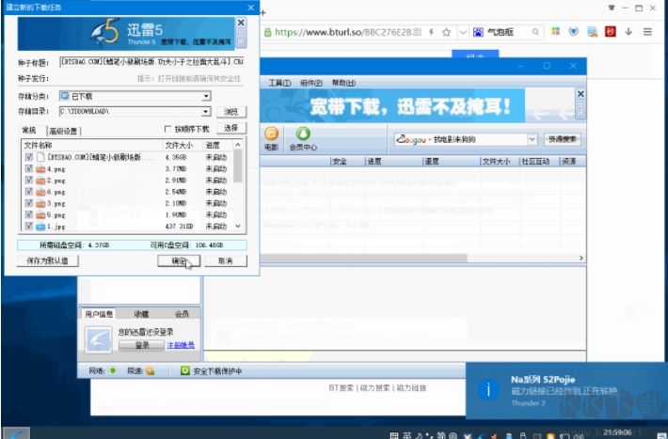Click the 确定 button in download dialog
668x439 pixels.
(179, 260)
